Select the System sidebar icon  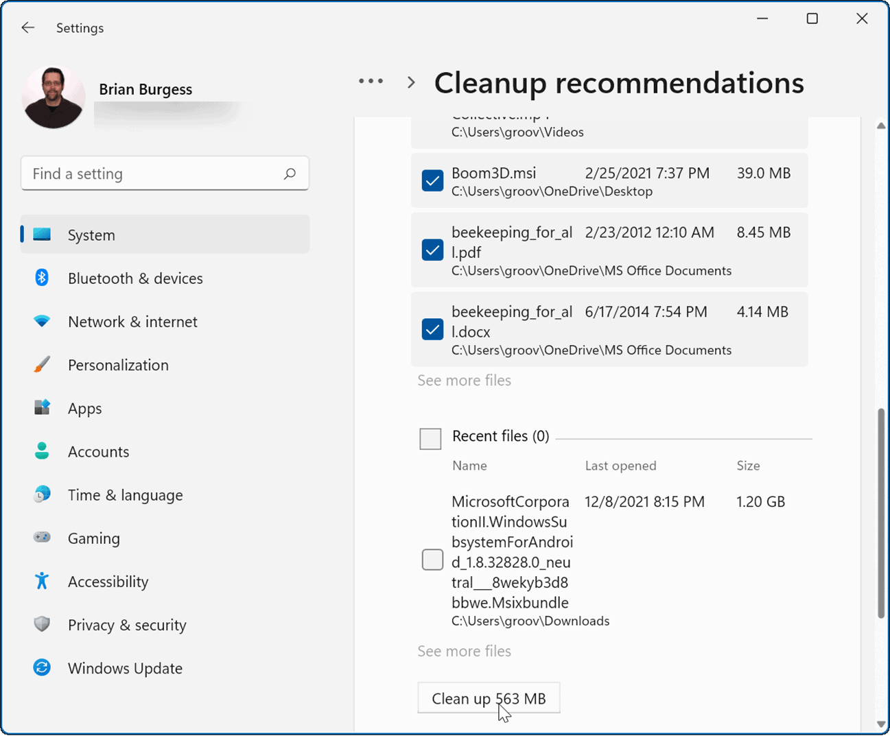coord(42,234)
